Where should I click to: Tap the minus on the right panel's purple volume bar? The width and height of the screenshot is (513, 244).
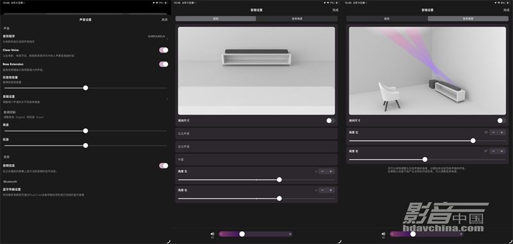(392, 234)
